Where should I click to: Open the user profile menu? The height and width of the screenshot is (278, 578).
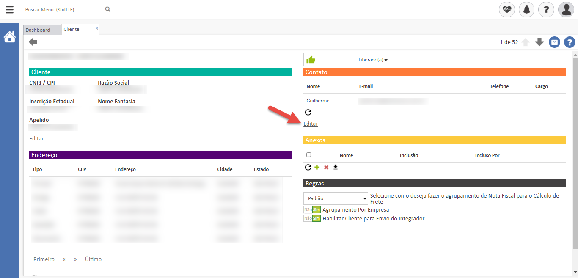tap(566, 9)
